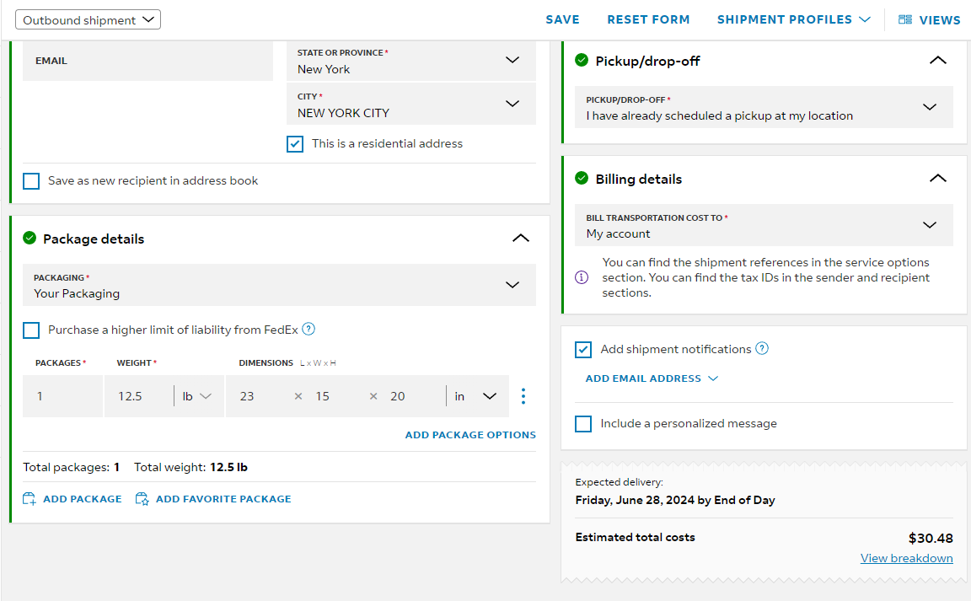Open the Pickup/drop-off option dropdown
The height and width of the screenshot is (601, 971).
pos(764,107)
